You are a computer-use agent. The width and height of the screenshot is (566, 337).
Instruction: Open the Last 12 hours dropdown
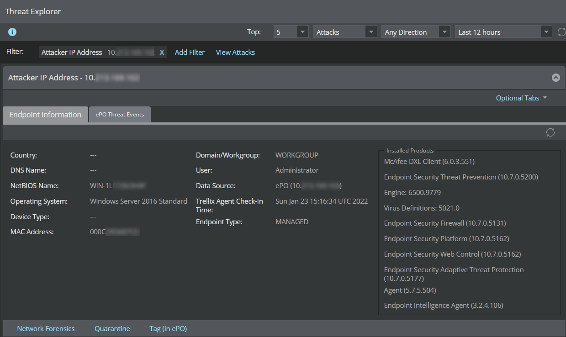point(503,32)
